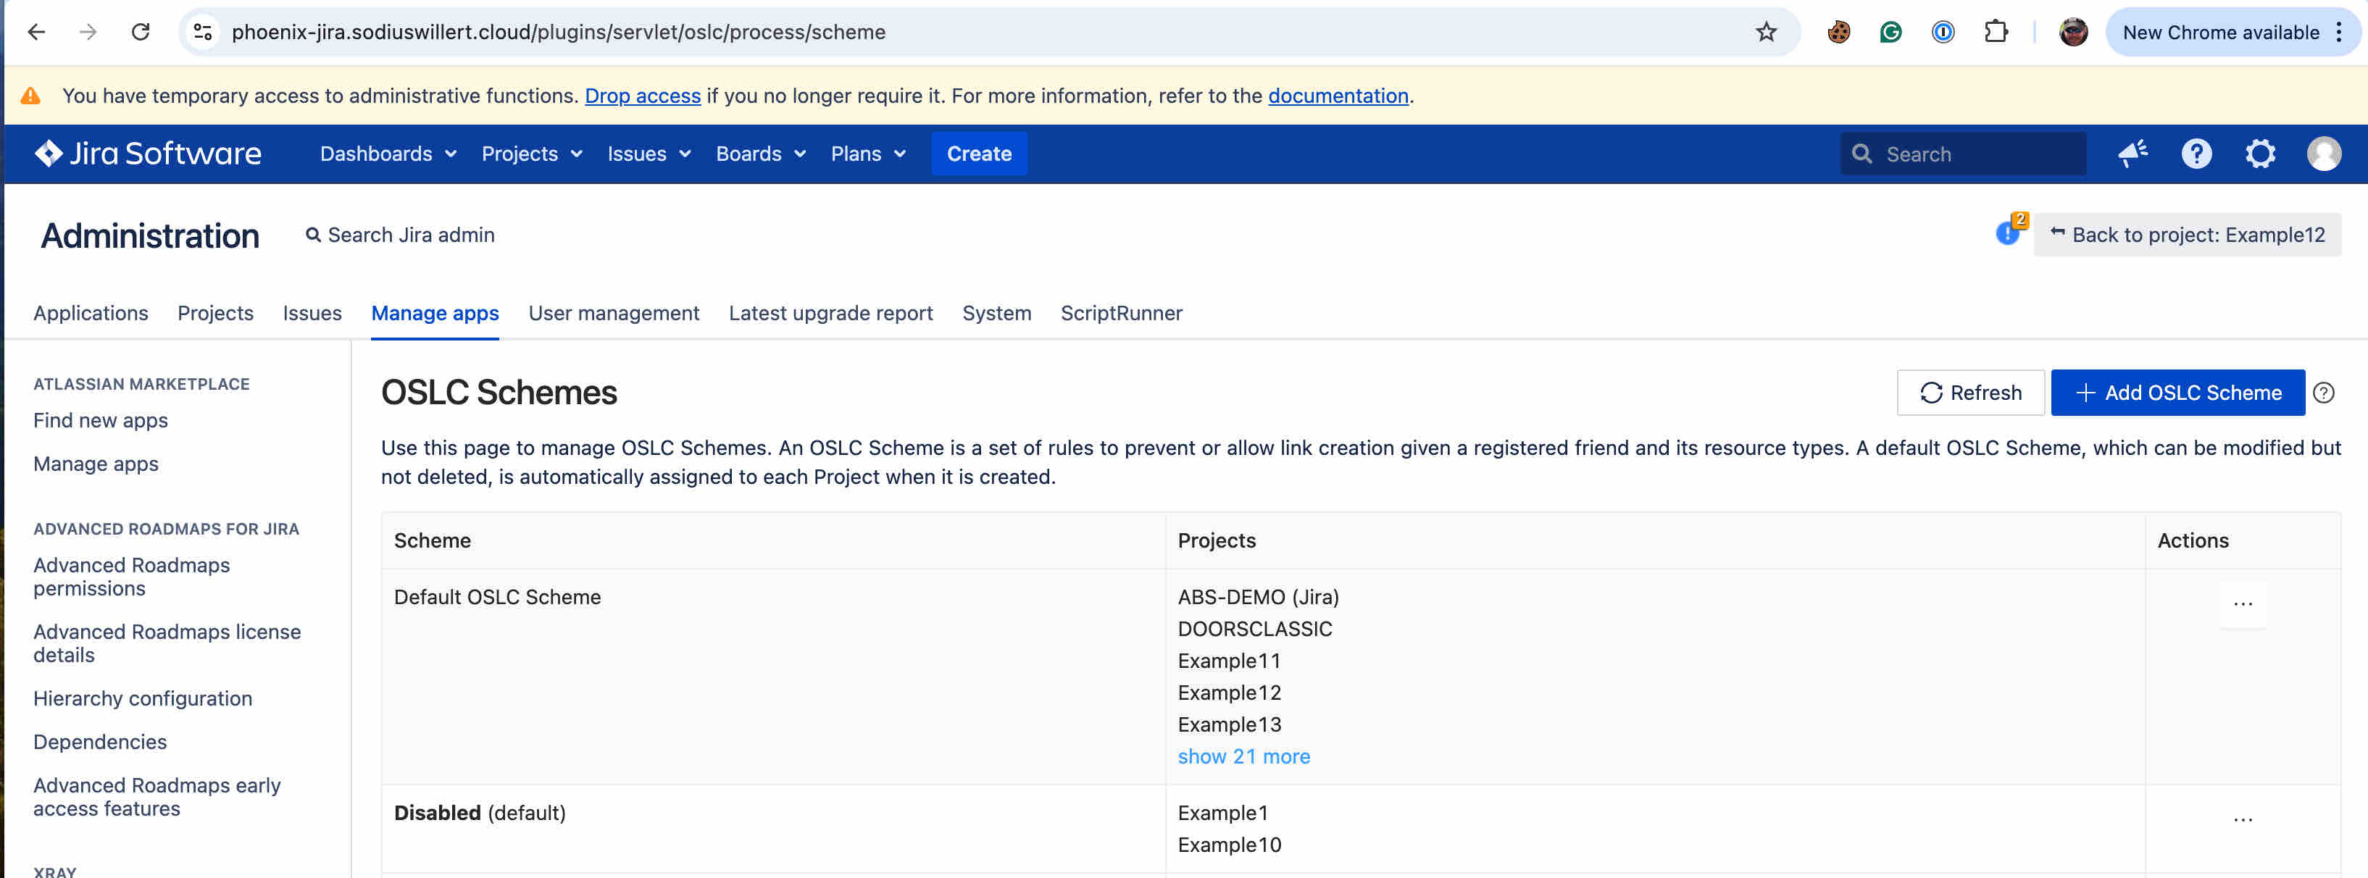2368x878 pixels.
Task: Focus the Jira Search field
Action: (x=1963, y=154)
